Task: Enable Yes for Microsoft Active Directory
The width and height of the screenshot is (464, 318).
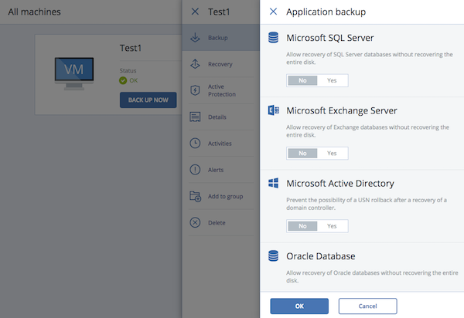Action: [x=332, y=225]
